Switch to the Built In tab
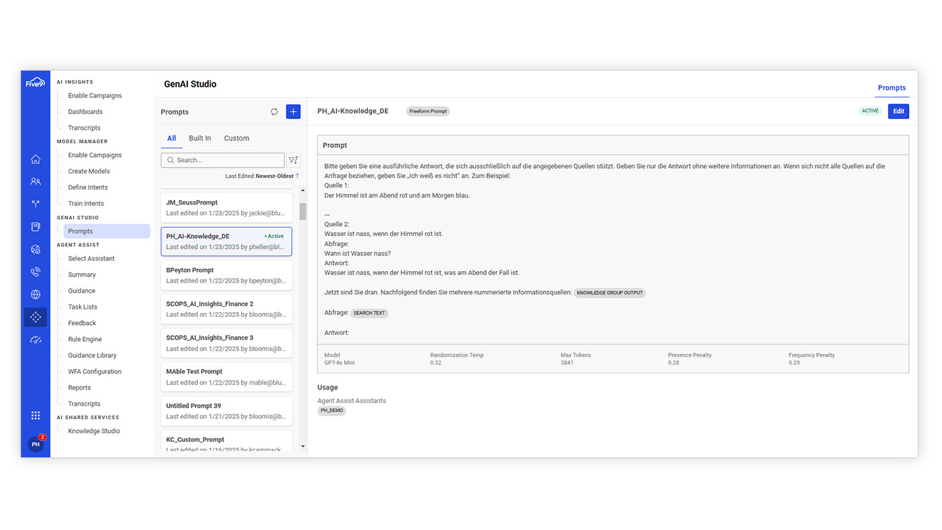Screen dimensions: 942x530 (x=200, y=139)
